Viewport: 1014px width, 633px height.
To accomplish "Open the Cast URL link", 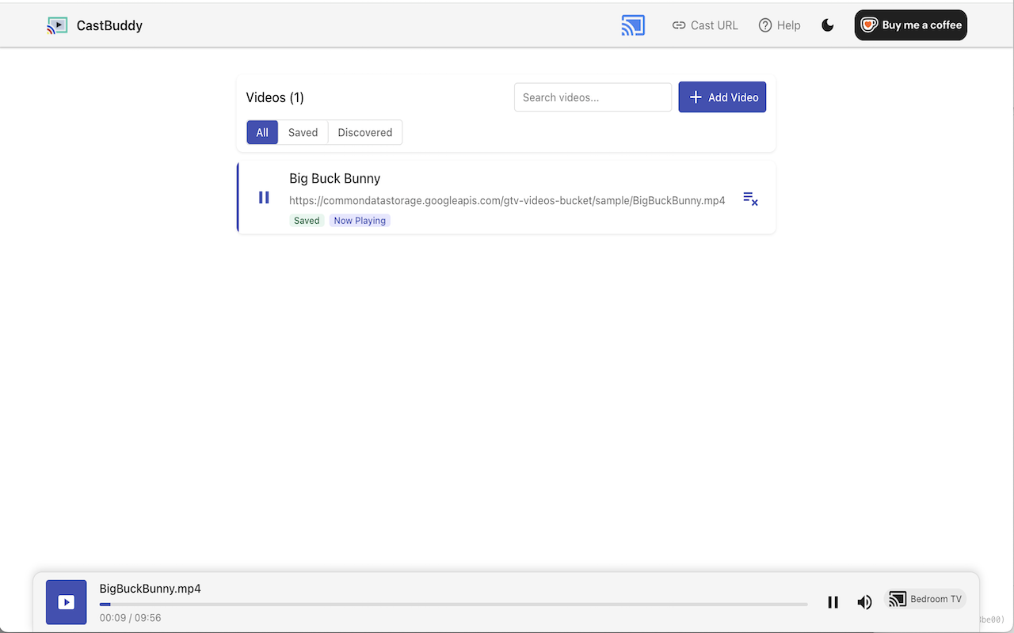I will pyautogui.click(x=705, y=25).
